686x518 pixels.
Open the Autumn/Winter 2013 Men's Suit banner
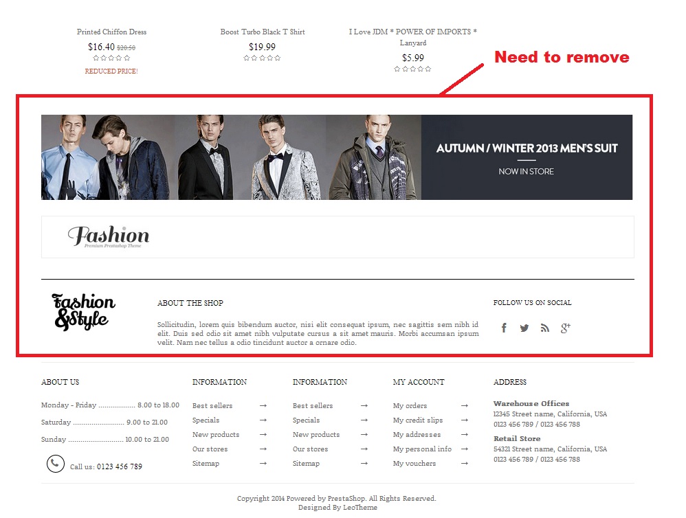[x=337, y=157]
